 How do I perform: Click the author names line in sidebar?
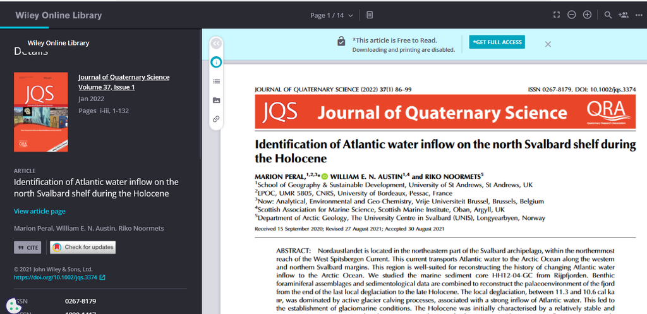click(x=89, y=228)
